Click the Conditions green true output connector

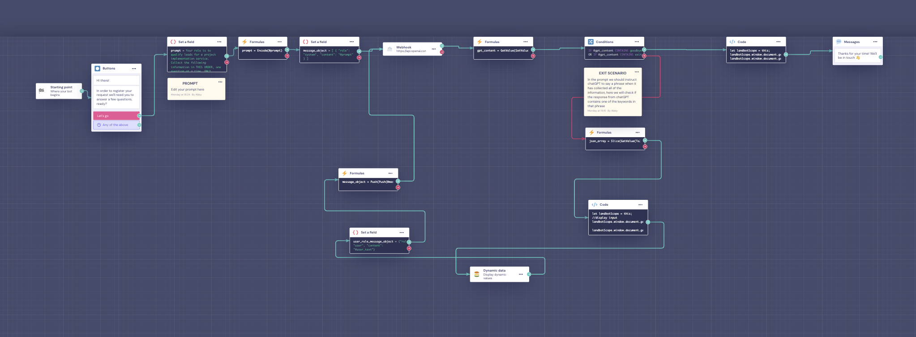point(644,50)
